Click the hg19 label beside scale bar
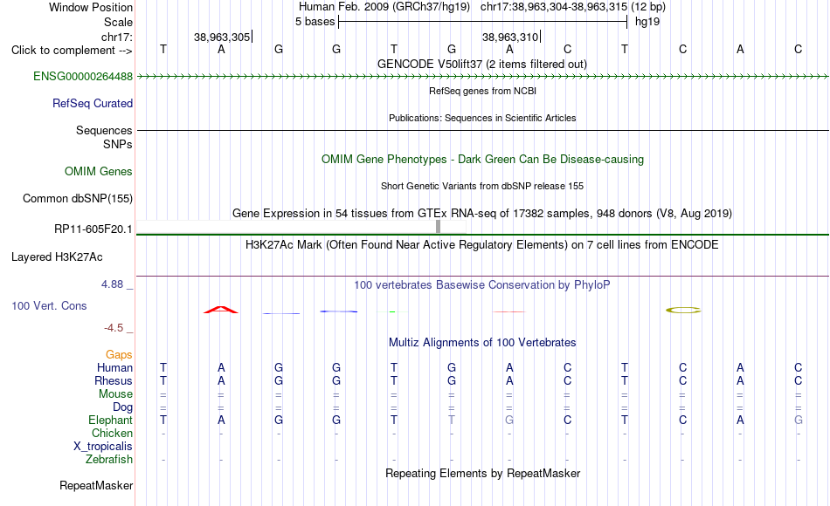The width and height of the screenshot is (830, 506). (x=647, y=22)
